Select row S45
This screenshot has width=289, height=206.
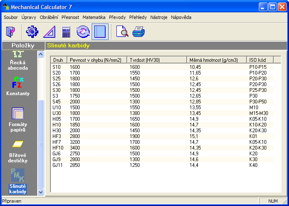pos(162,102)
